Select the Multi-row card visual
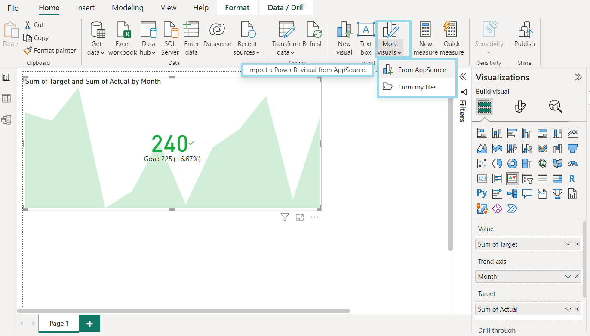This screenshot has height=336, width=590. tap(497, 178)
